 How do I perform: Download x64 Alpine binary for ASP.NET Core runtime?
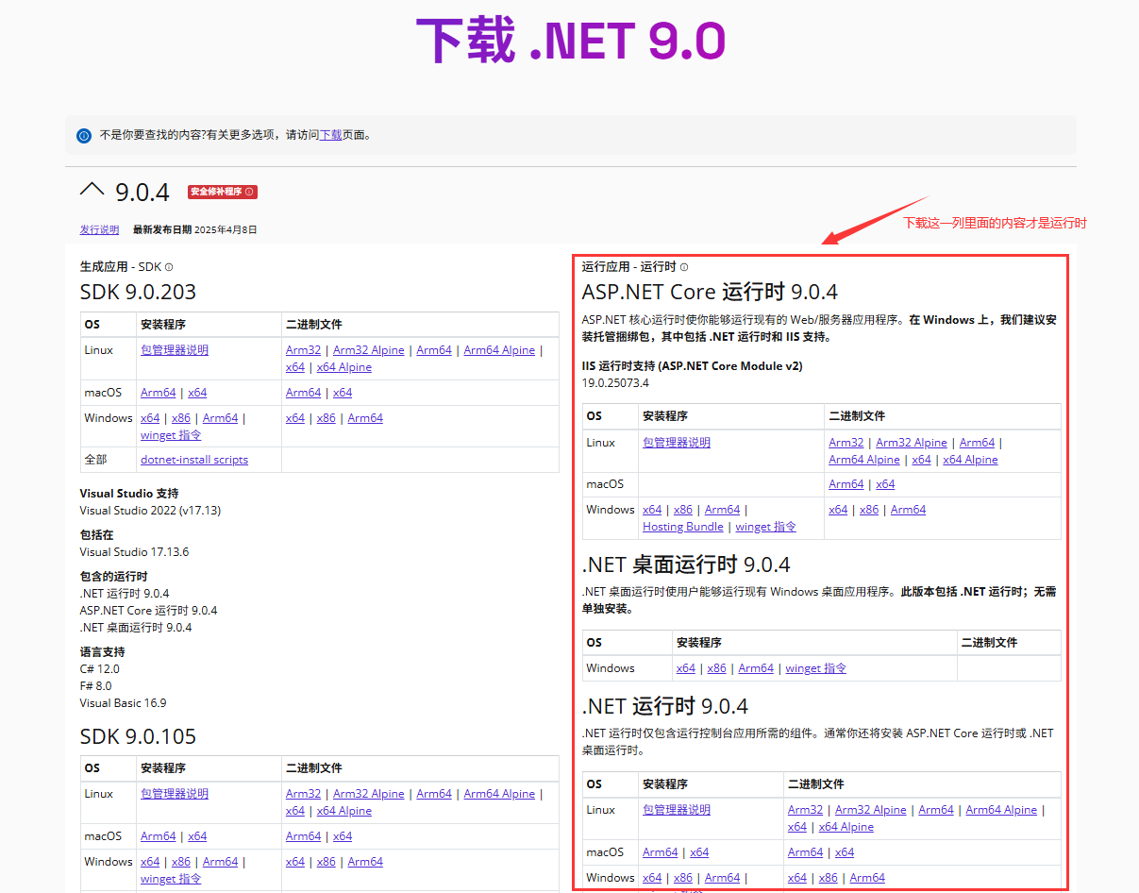pos(970,459)
